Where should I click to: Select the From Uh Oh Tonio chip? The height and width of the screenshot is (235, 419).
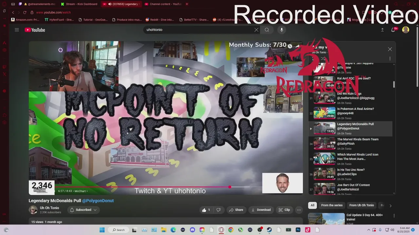[361, 205]
